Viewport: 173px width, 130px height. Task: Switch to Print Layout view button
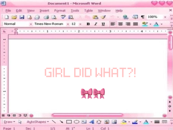tap(14, 116)
